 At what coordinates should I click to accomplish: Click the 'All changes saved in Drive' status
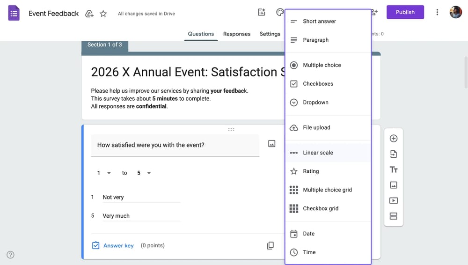coord(146,14)
